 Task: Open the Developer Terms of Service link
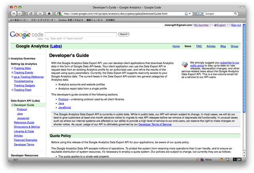click(155, 125)
